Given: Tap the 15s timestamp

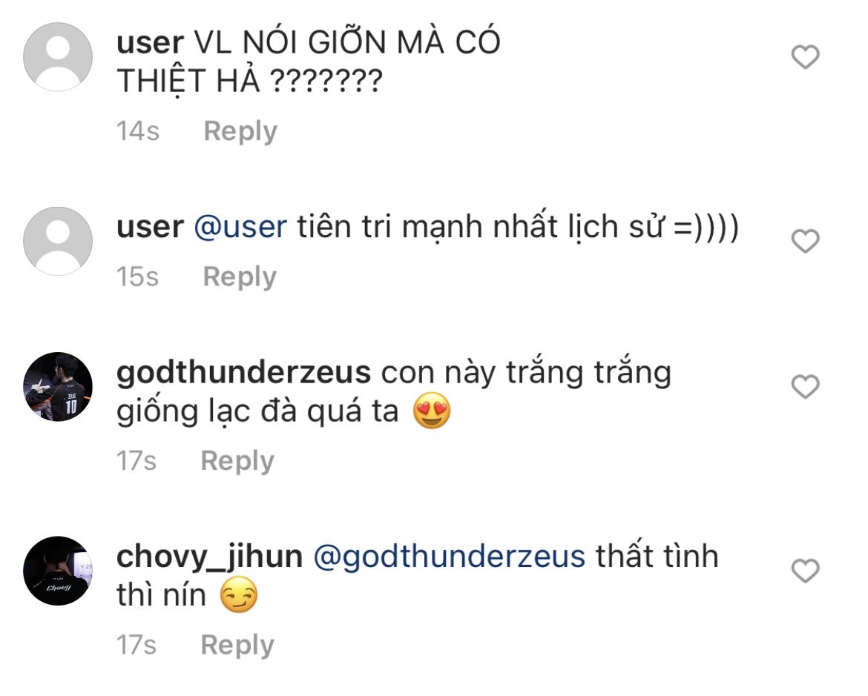Looking at the screenshot, I should click(137, 277).
